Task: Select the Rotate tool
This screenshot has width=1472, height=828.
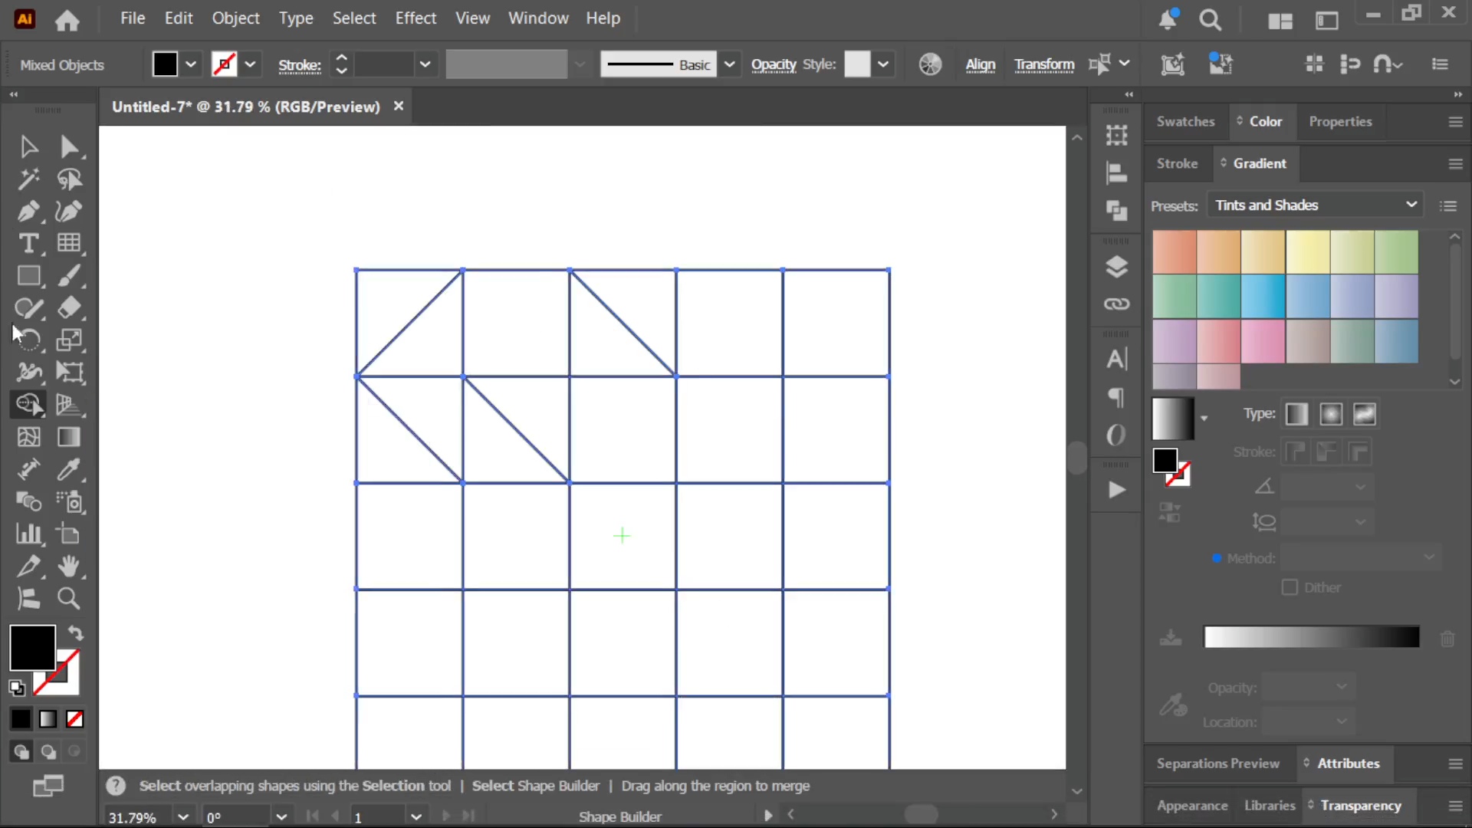Action: coord(28,340)
